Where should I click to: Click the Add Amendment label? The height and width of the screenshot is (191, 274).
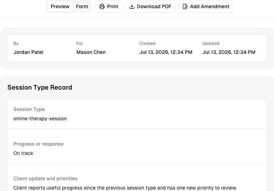click(209, 6)
